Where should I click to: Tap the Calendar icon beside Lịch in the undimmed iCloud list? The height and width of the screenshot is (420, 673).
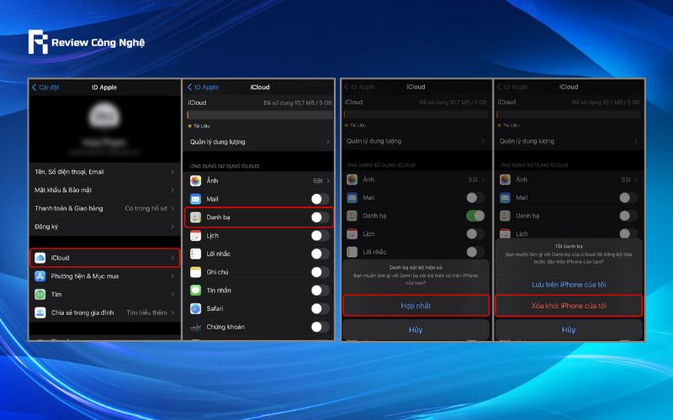pos(196,235)
